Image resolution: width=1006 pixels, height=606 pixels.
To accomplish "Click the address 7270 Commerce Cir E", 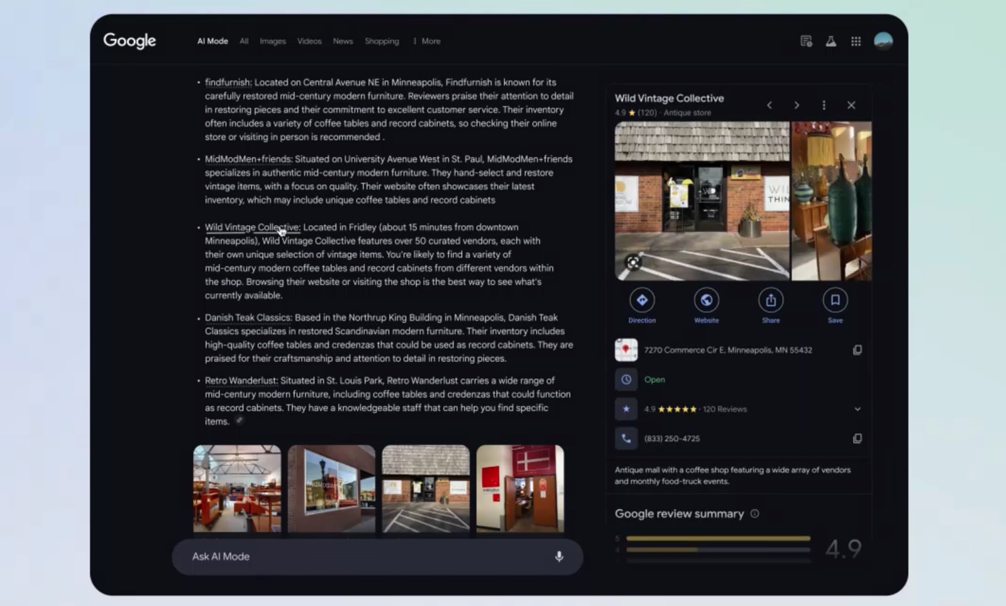I will [x=728, y=350].
